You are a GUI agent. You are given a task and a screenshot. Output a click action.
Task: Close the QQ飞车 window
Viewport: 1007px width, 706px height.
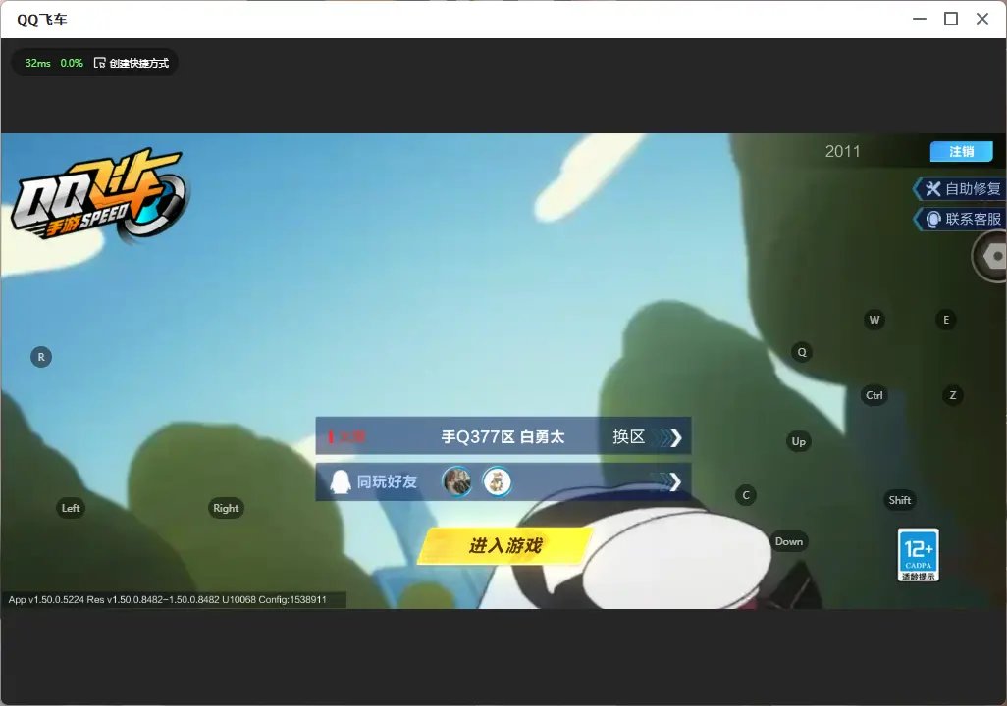pos(982,20)
